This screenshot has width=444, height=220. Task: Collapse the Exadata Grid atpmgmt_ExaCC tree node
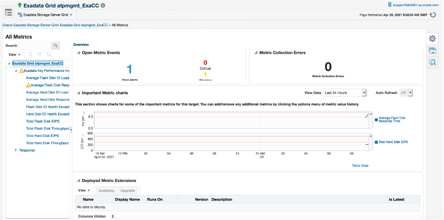[9, 64]
